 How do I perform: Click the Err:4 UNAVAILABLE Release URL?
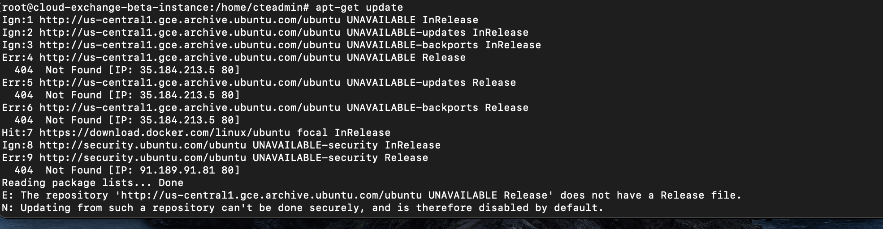(253, 58)
